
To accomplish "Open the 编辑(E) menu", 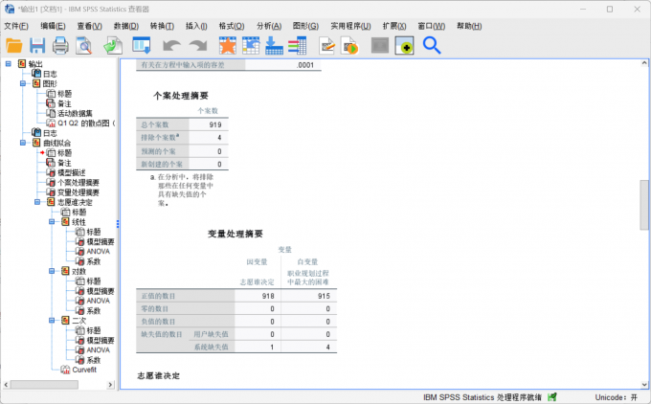I will pyautogui.click(x=53, y=26).
